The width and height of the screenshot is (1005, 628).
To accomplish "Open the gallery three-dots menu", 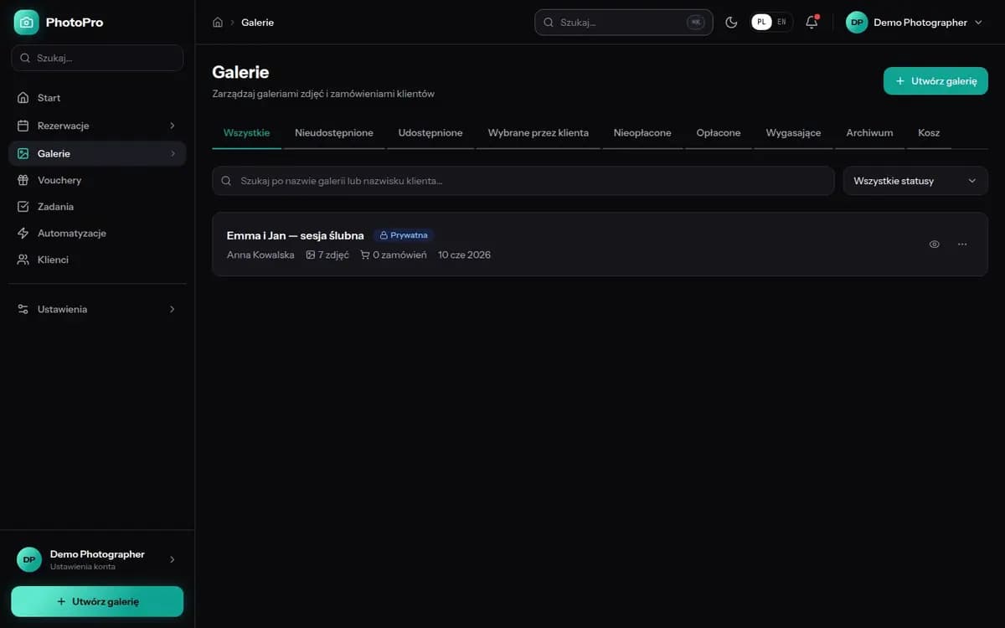I will point(962,245).
